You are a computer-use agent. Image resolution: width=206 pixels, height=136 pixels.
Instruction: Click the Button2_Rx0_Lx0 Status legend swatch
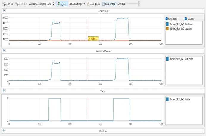tap(167, 99)
